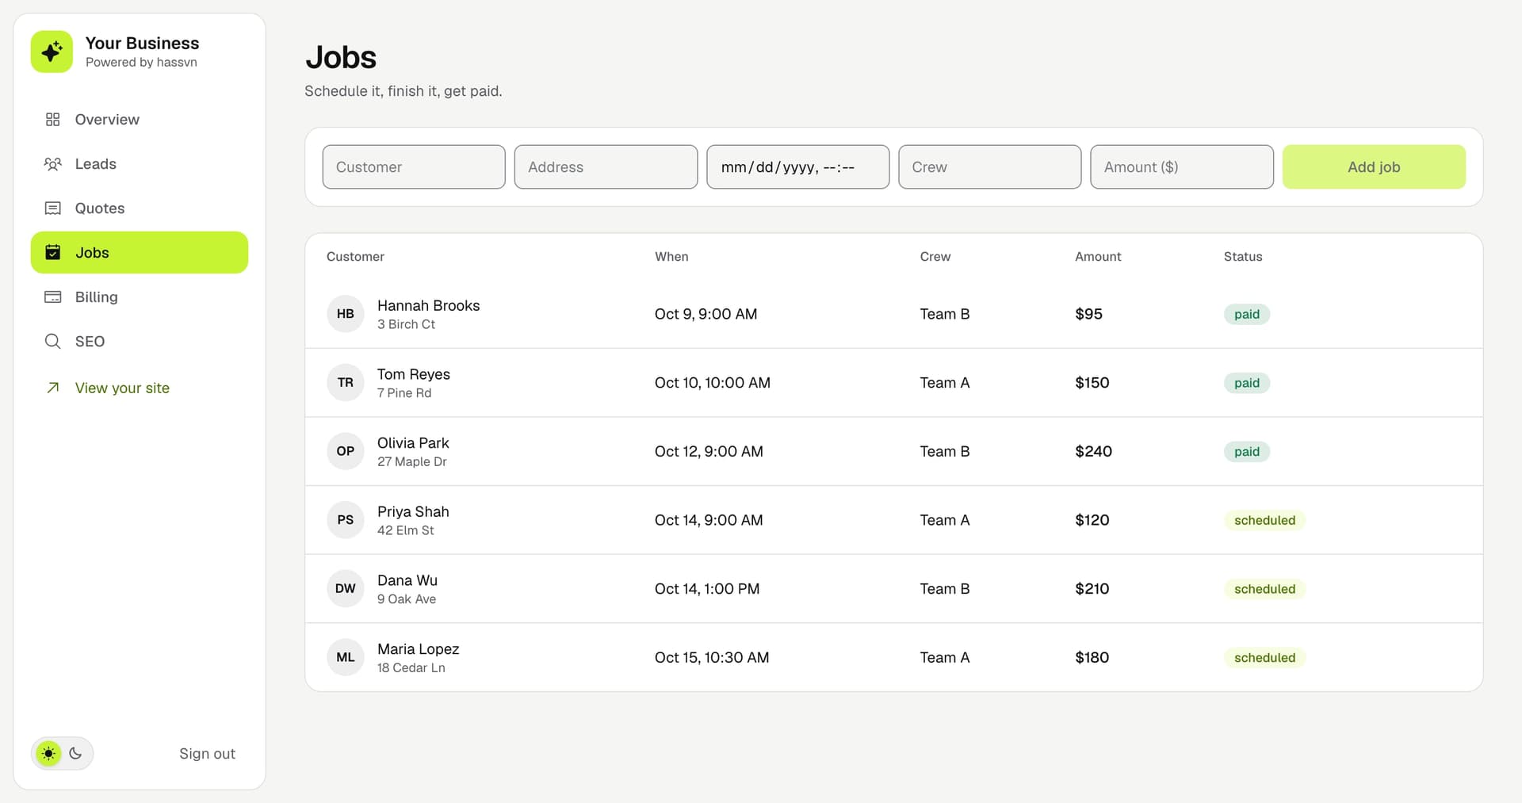1522x803 pixels.
Task: Click the Billing card icon
Action: (53, 297)
